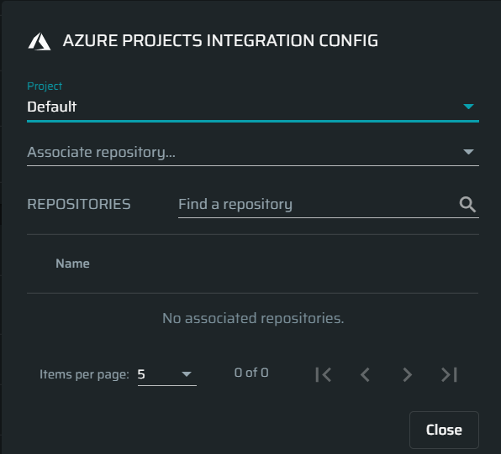Click the Associate repository dropdown arrow

(468, 152)
